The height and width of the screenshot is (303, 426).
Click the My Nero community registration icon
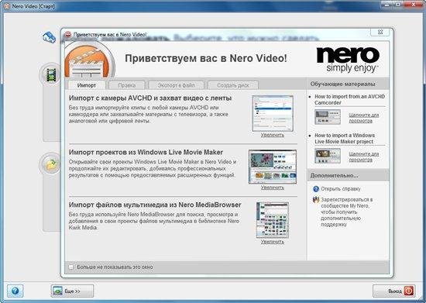coord(316,200)
